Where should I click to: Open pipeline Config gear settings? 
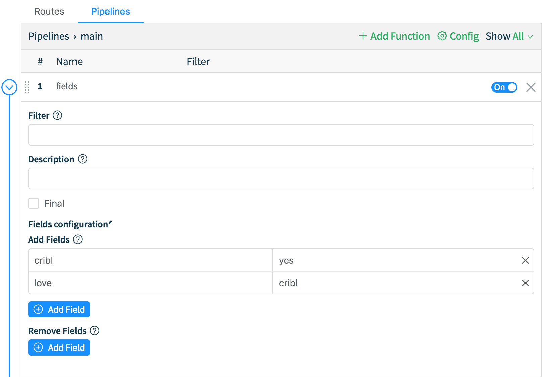coord(458,36)
